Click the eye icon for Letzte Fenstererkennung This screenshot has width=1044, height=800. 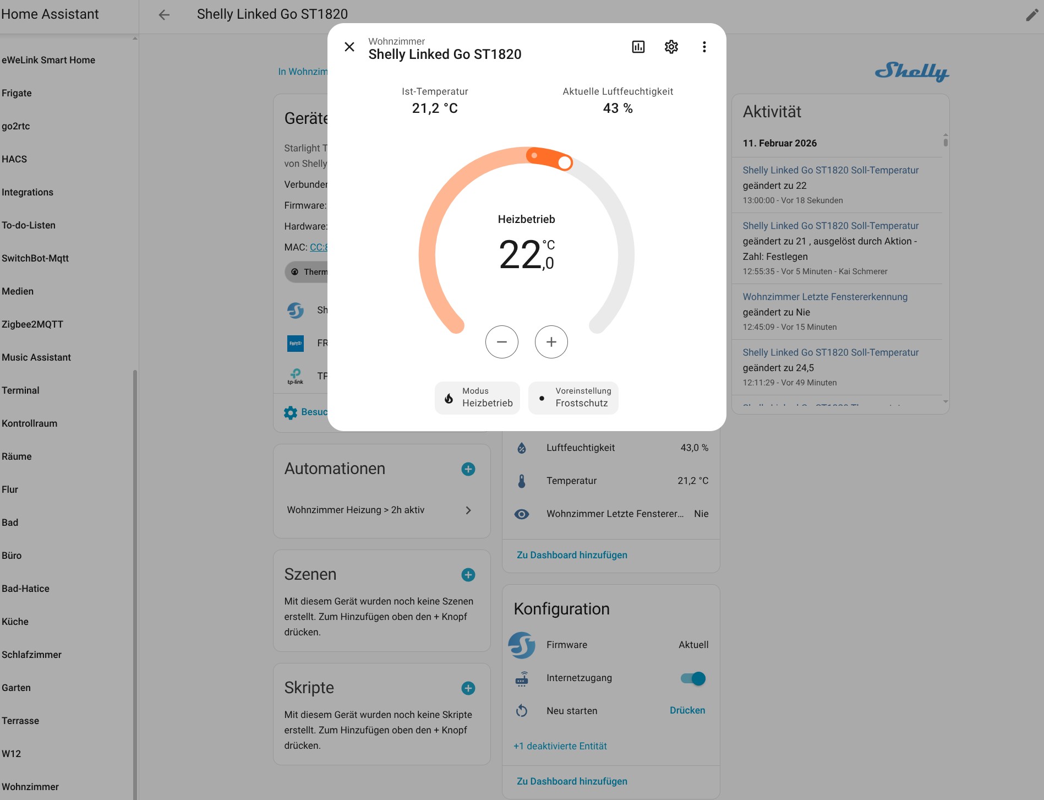point(522,514)
